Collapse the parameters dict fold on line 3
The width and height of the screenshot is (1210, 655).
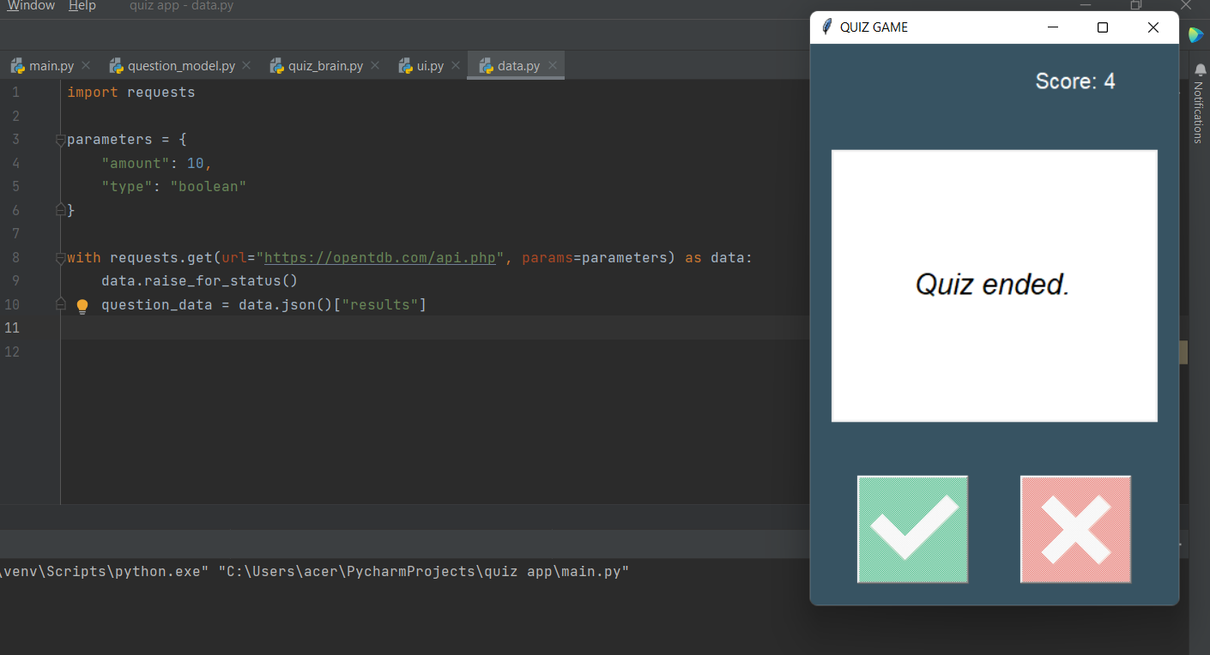[x=61, y=139]
